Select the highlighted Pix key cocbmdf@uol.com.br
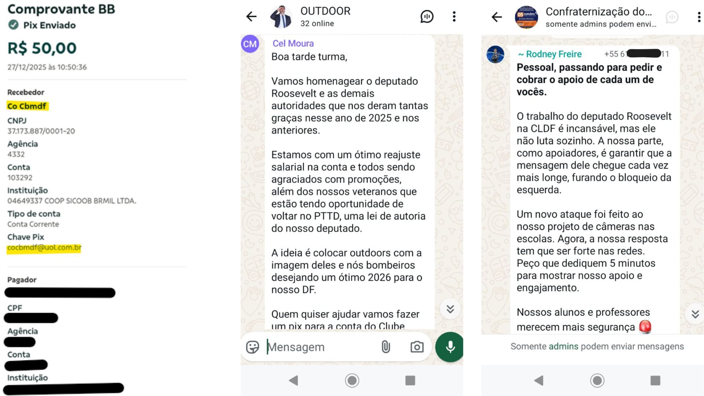This screenshot has height=396, width=704. [44, 248]
